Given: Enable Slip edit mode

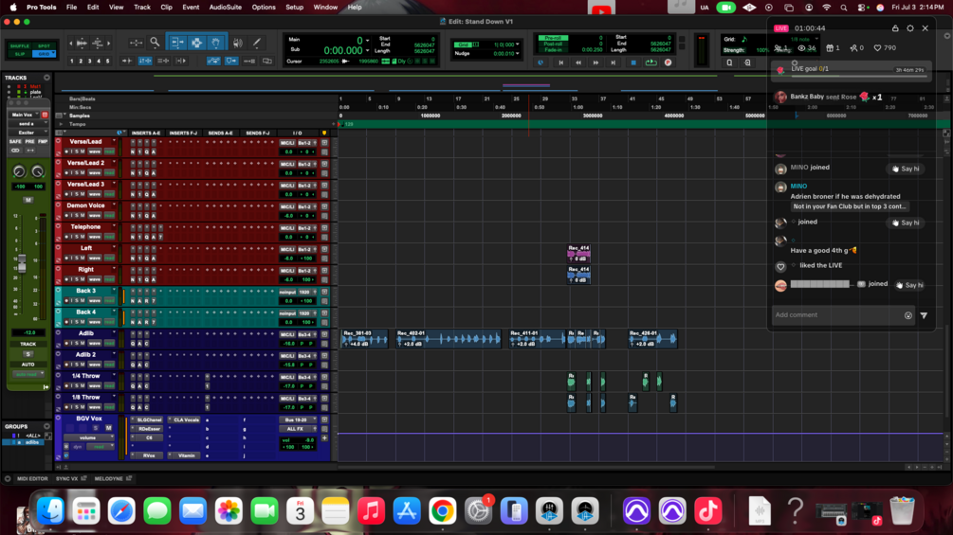Looking at the screenshot, I should pyautogui.click(x=20, y=54).
